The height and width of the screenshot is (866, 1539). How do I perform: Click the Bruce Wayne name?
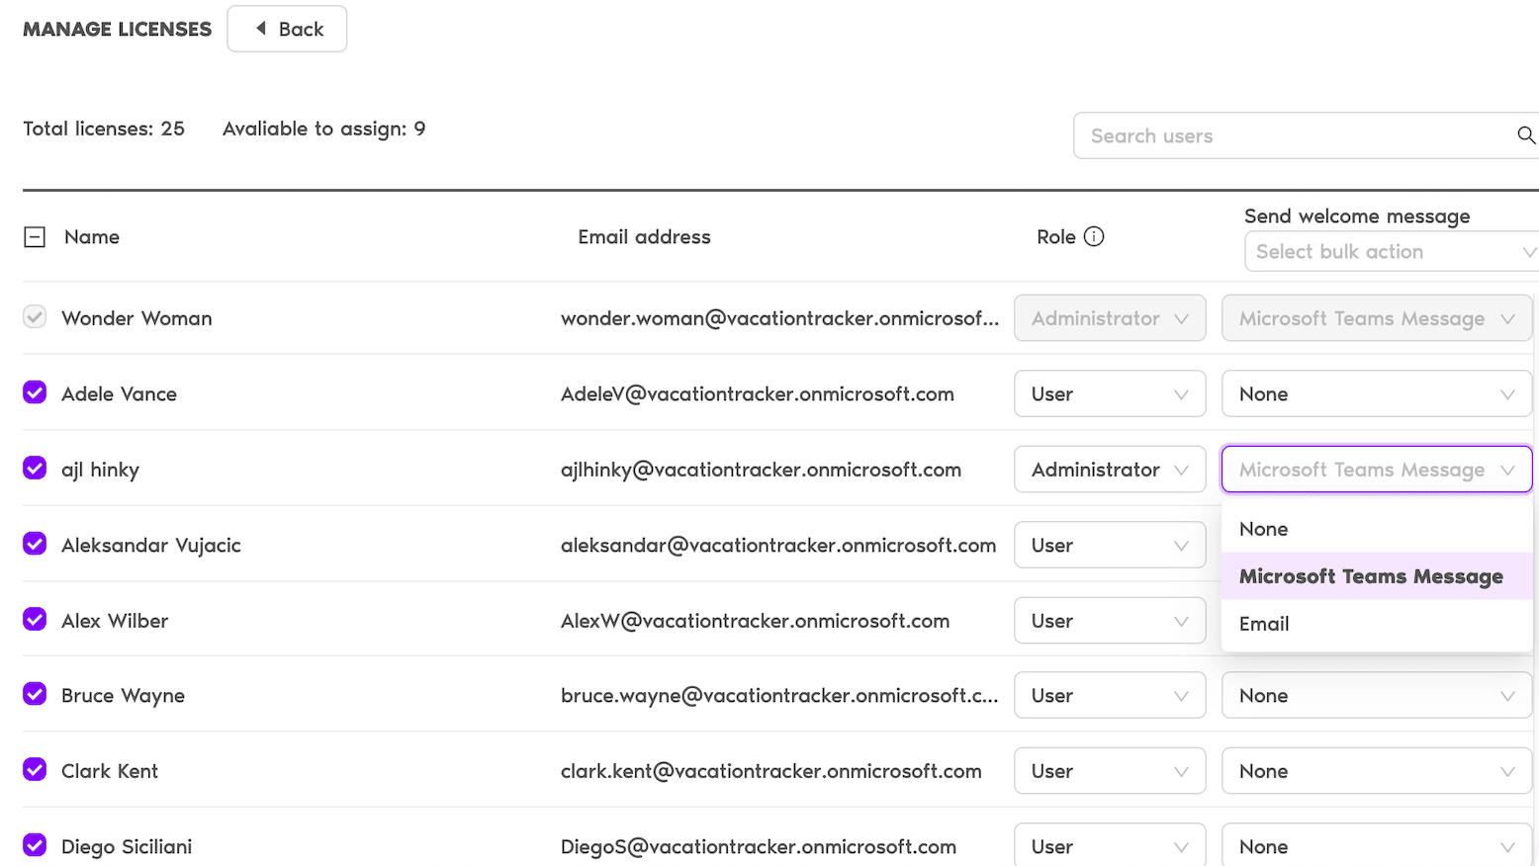point(123,695)
